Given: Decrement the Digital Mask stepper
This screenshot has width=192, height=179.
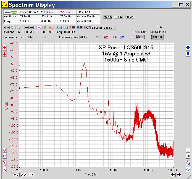Looking at the screenshot, I should click(151, 38).
